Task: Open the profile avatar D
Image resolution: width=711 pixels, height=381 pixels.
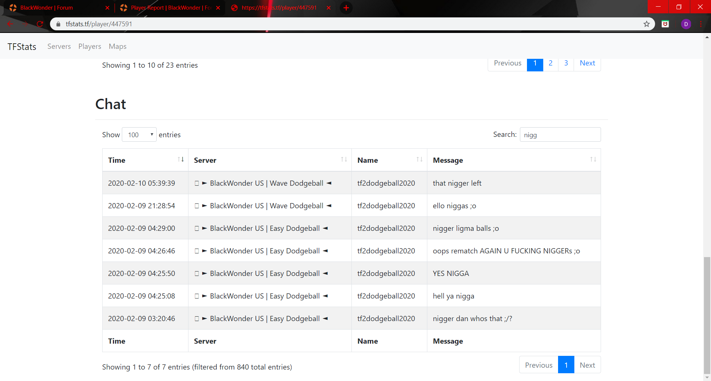Action: click(x=686, y=24)
